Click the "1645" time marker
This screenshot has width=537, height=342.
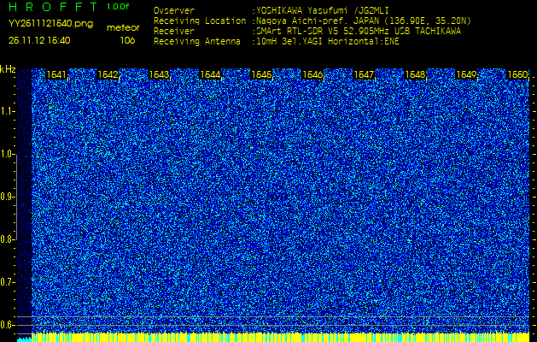(x=261, y=74)
